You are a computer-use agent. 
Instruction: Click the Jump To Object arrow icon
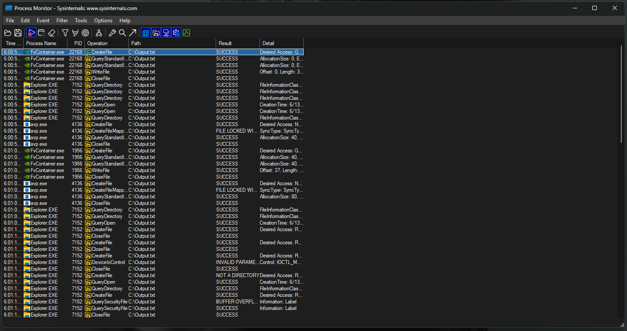[x=133, y=33]
